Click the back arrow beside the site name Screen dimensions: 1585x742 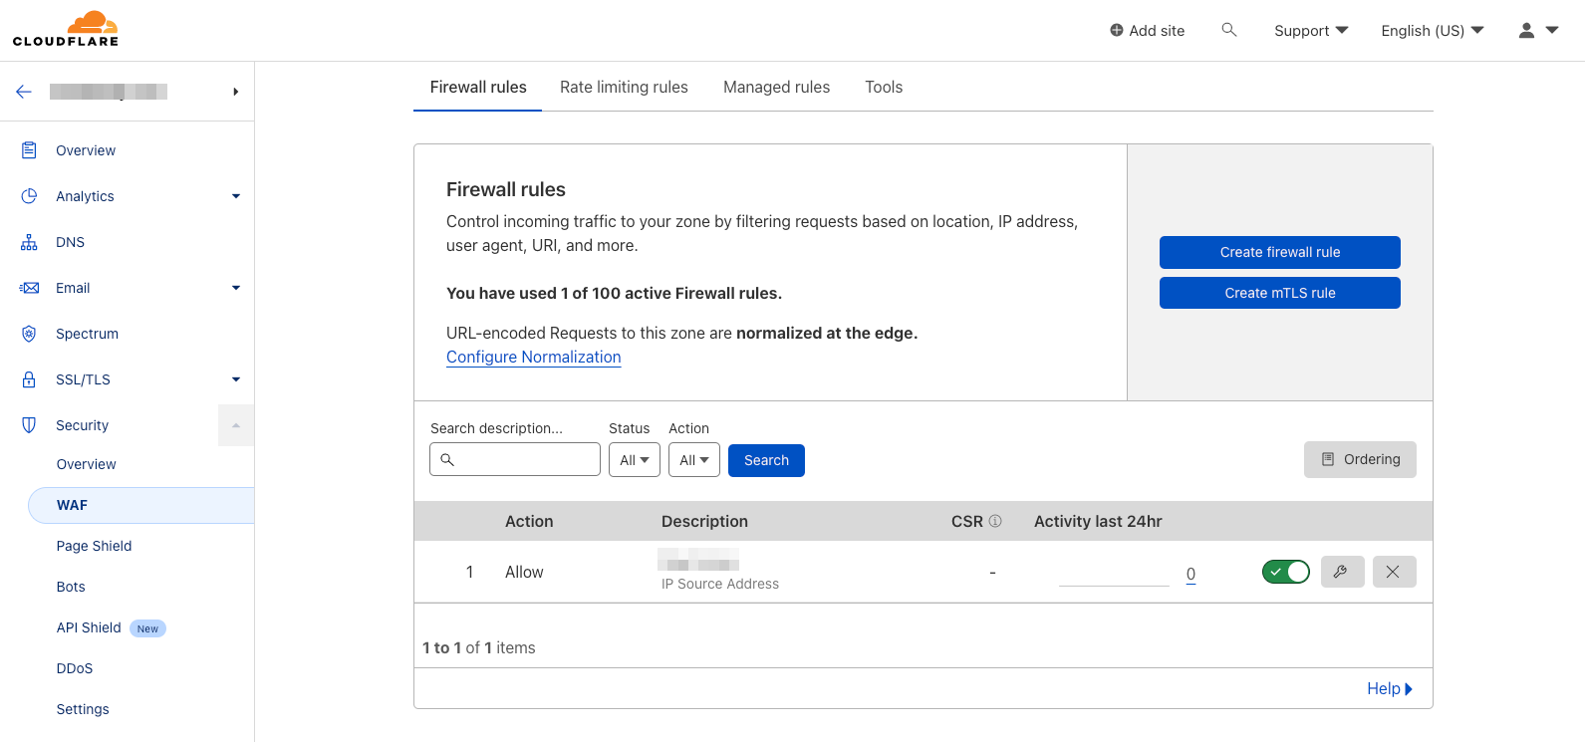[24, 92]
